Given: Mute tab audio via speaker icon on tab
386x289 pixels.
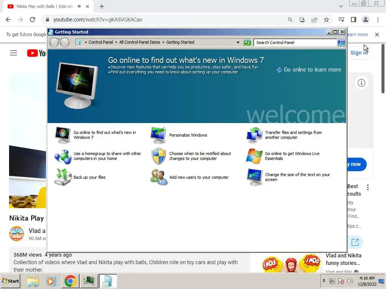Looking at the screenshot, I should 79,6.
